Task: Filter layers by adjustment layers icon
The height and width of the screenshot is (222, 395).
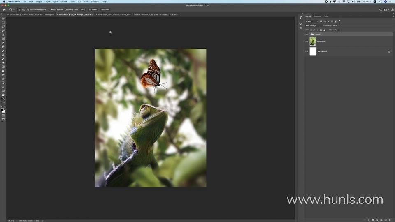Action: [x=325, y=21]
